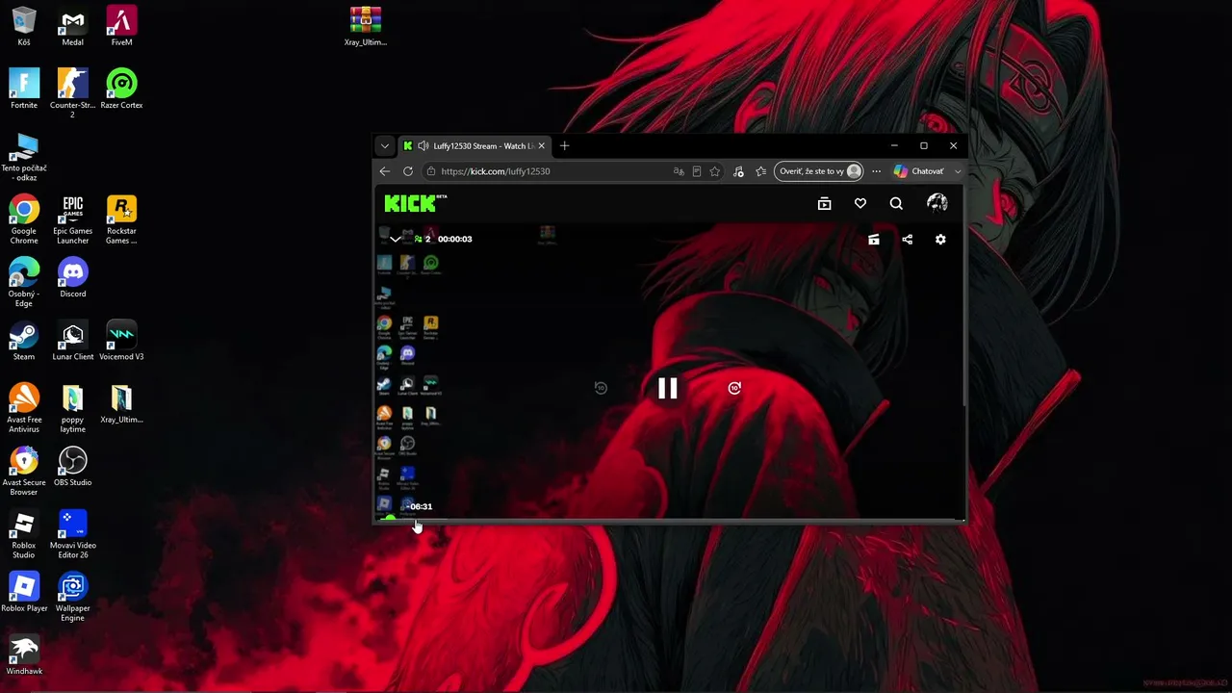Go back in the Edge browser

[385, 171]
